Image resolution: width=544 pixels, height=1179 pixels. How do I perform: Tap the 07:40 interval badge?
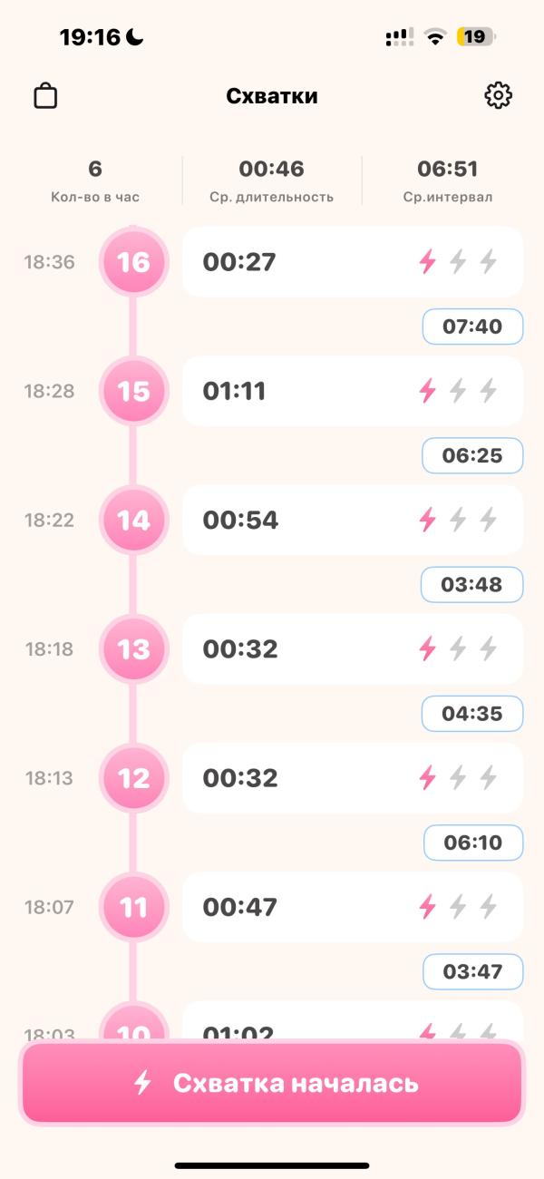[x=472, y=326]
